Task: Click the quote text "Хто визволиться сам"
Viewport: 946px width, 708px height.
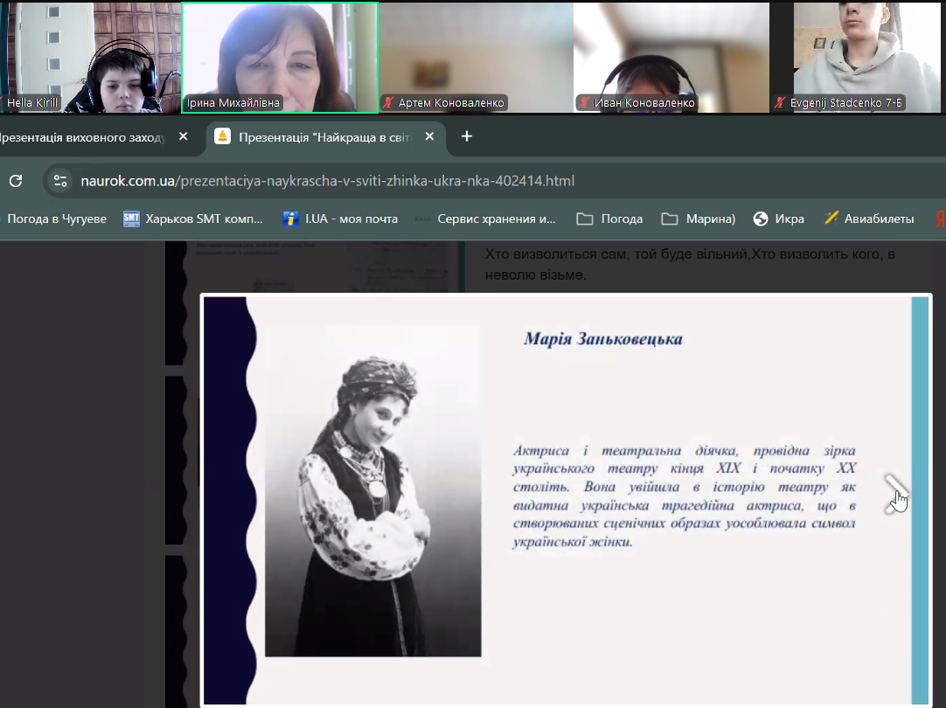Action: pos(690,264)
